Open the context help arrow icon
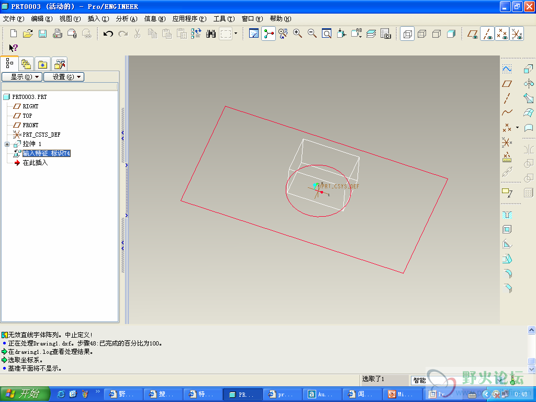This screenshot has height=402, width=536. tap(13, 48)
